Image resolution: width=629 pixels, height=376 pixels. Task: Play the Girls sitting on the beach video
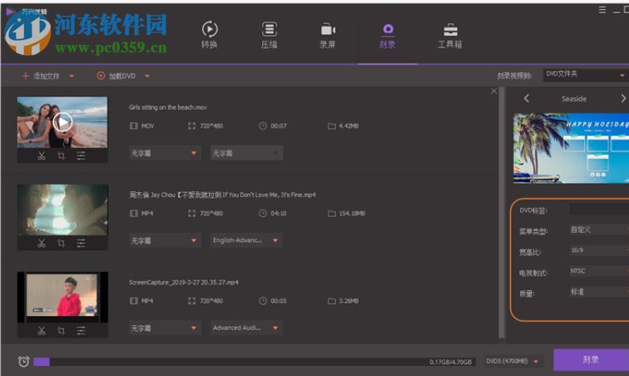pos(62,122)
